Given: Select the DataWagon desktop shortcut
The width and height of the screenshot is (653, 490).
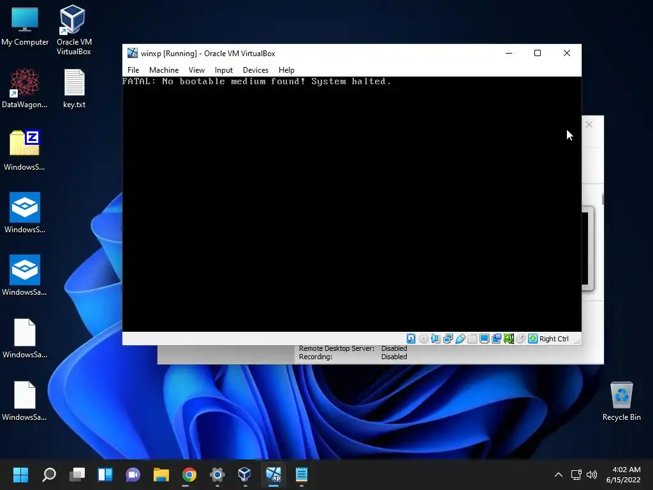Looking at the screenshot, I should (x=25, y=88).
